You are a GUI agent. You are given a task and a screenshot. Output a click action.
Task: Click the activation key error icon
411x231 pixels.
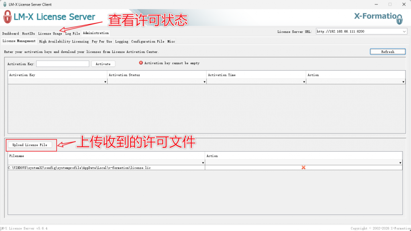(x=141, y=63)
